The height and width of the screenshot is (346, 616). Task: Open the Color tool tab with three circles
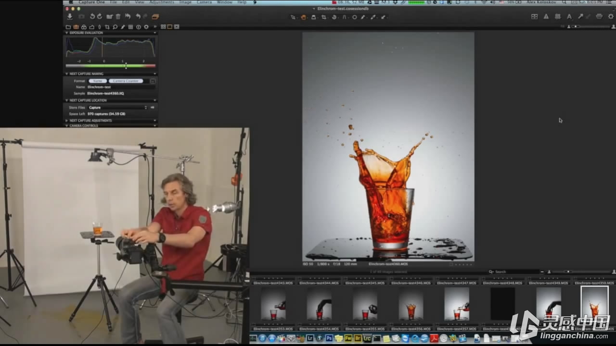(x=84, y=27)
